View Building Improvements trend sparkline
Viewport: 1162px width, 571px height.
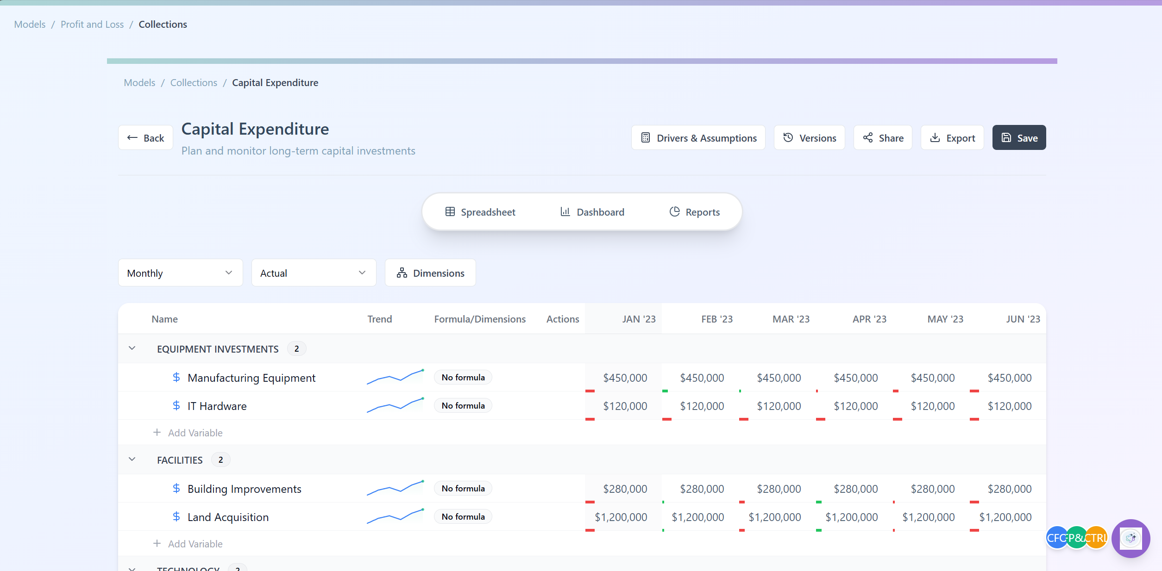[x=396, y=488]
